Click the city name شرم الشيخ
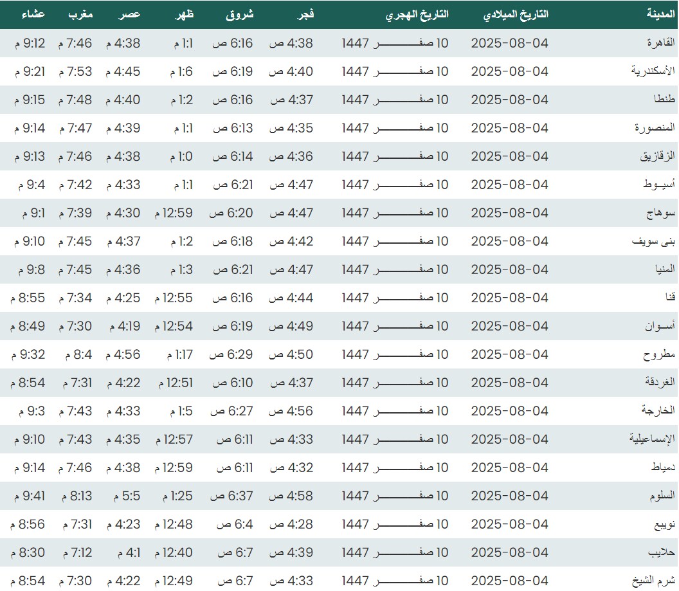The width and height of the screenshot is (679, 591). click(x=653, y=581)
